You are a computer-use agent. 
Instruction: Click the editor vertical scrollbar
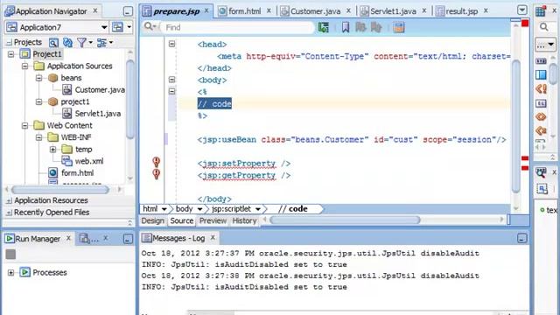point(515,126)
